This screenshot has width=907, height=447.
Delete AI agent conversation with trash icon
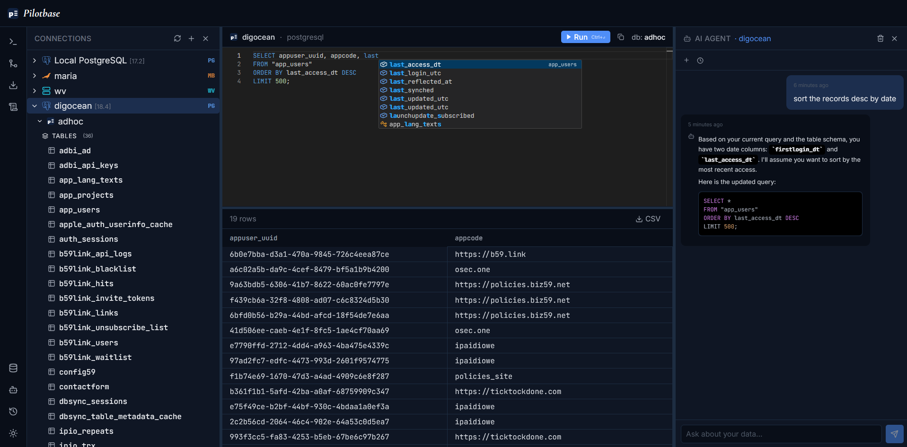pos(881,38)
